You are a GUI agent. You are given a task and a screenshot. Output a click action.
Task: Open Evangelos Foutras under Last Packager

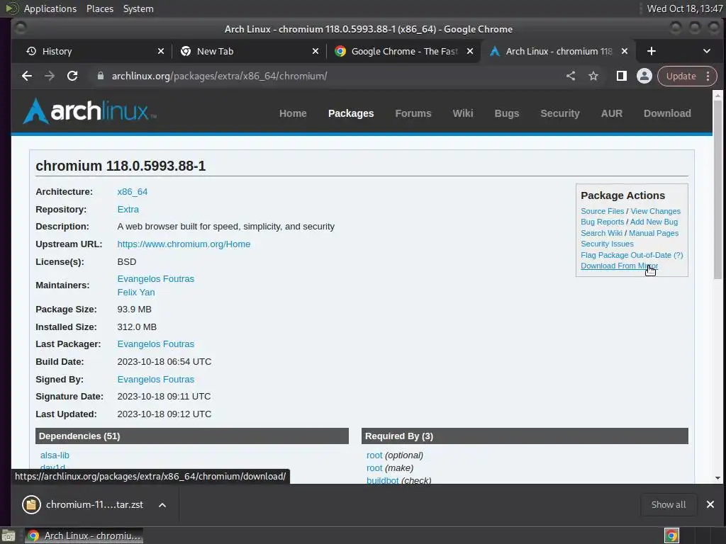point(155,344)
